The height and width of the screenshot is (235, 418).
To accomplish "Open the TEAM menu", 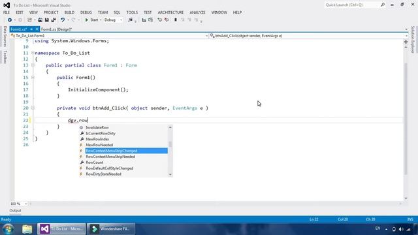I will (103, 12).
